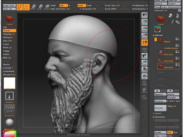Click the Thick value slider
The height and width of the screenshot is (137, 183).
172,106
